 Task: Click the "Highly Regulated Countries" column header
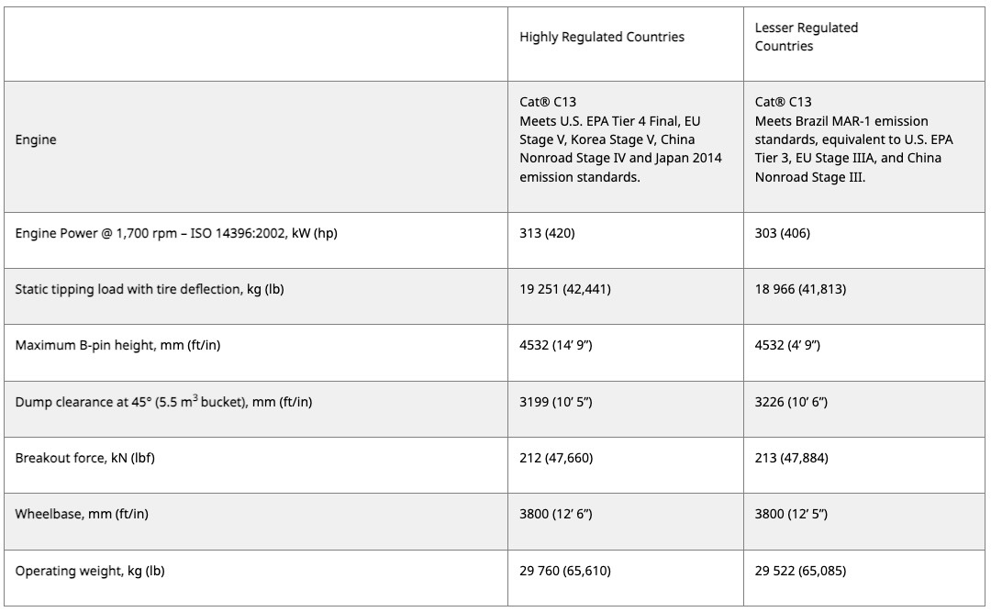point(602,38)
